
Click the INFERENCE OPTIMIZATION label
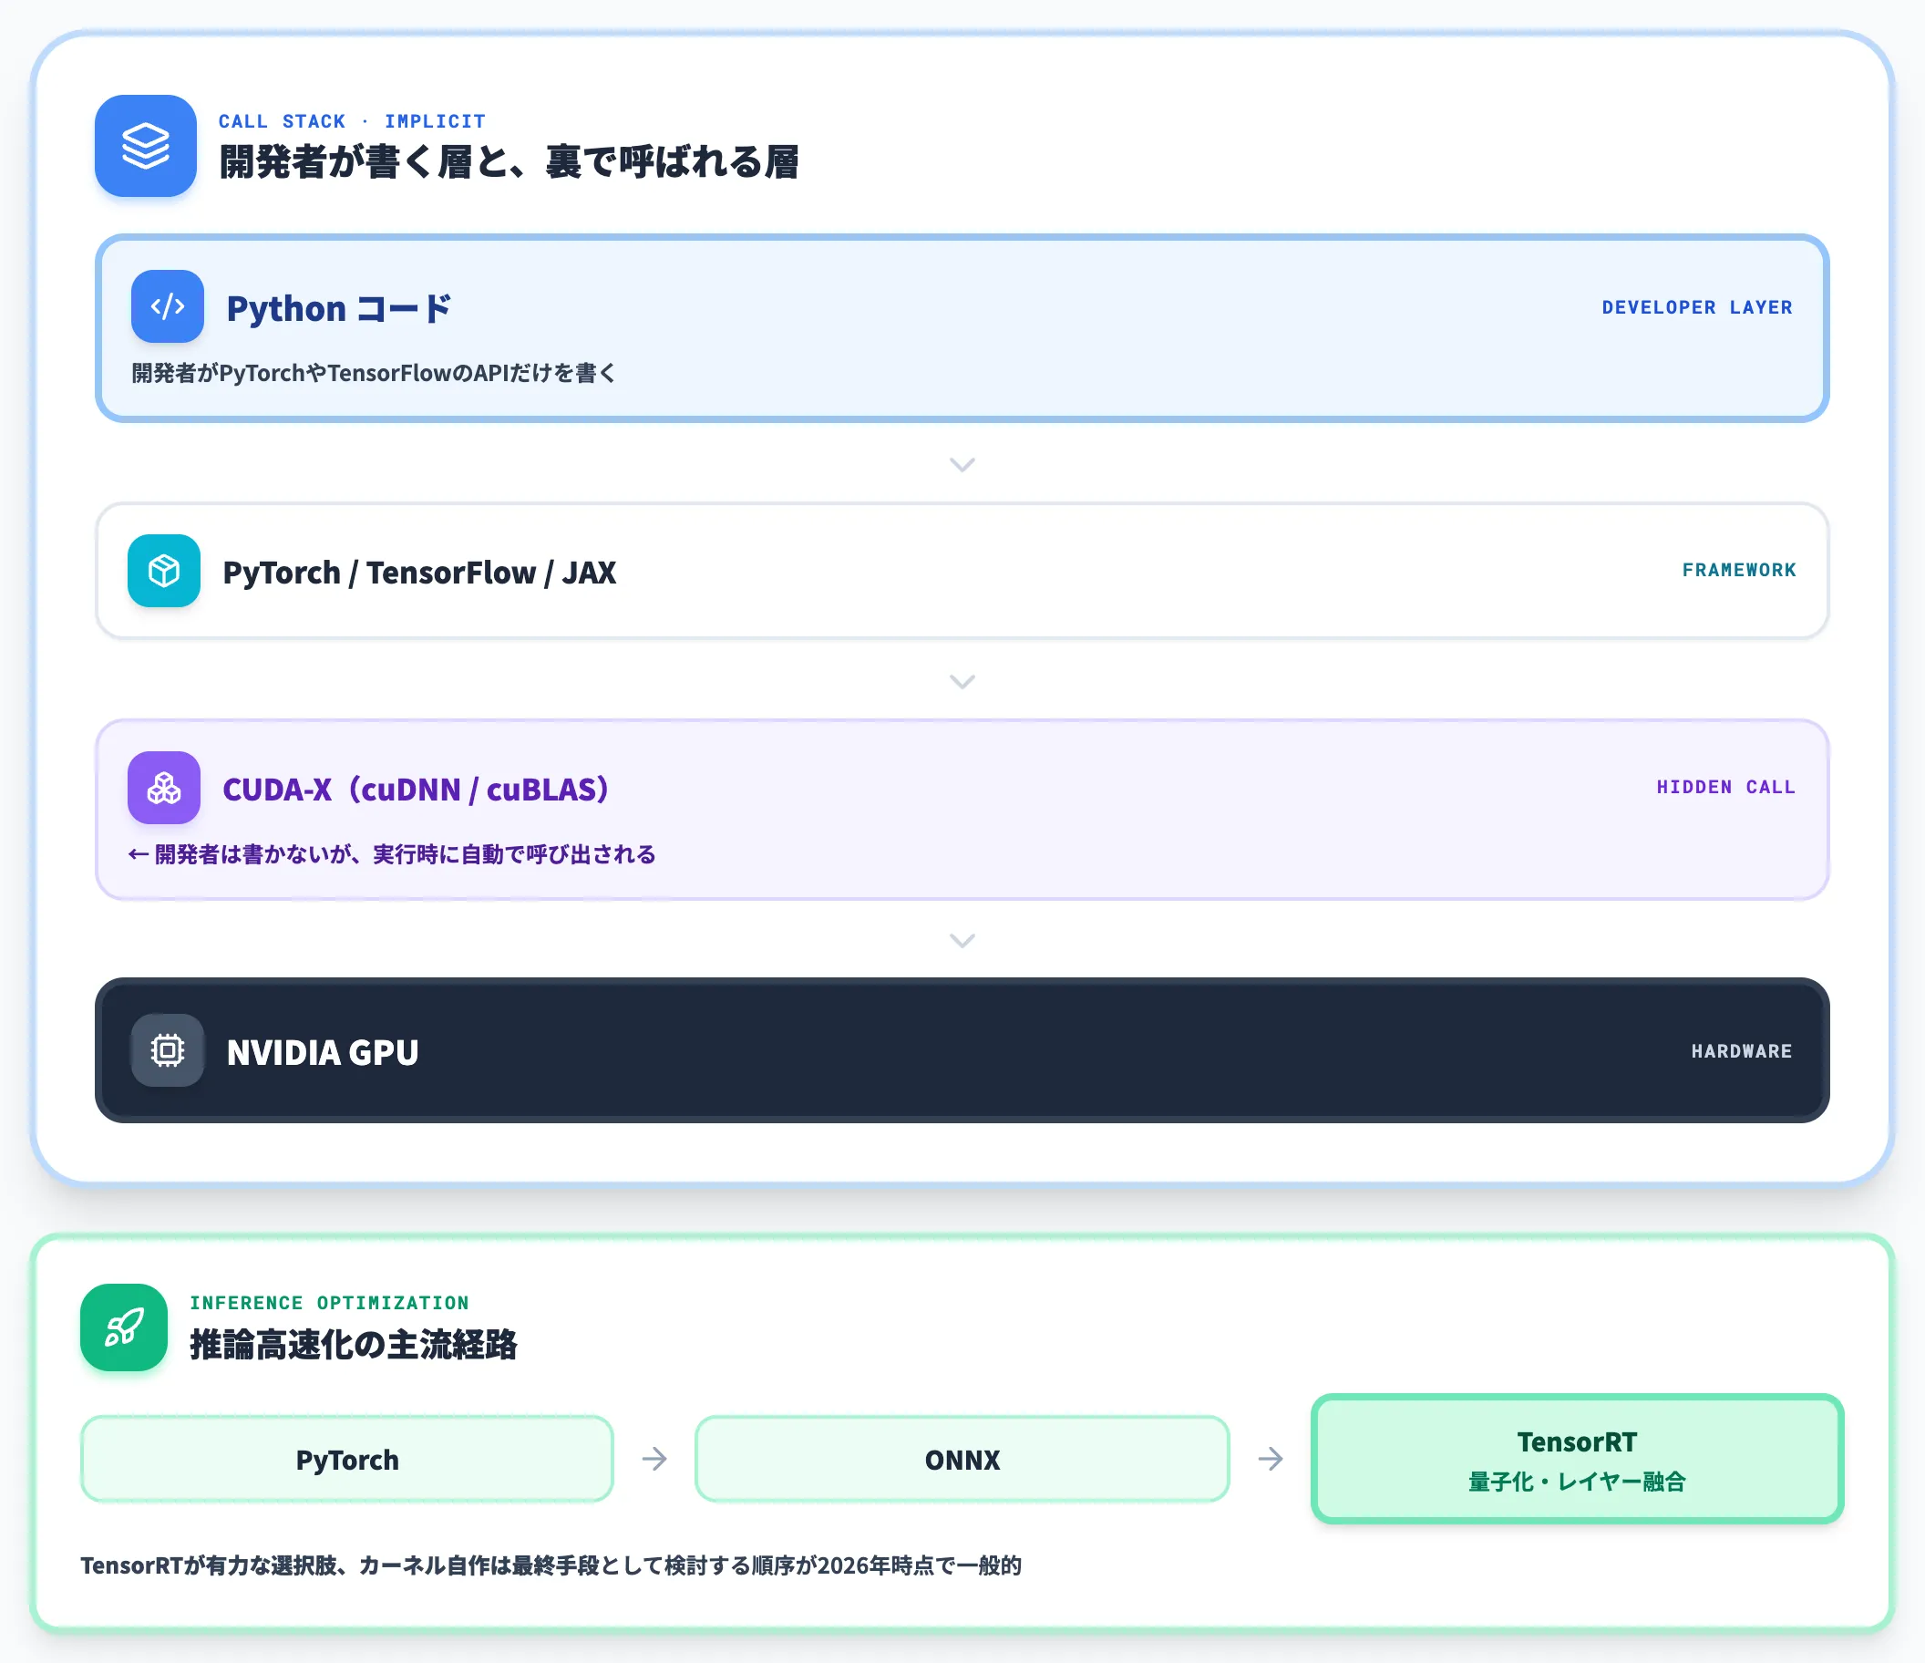330,1303
